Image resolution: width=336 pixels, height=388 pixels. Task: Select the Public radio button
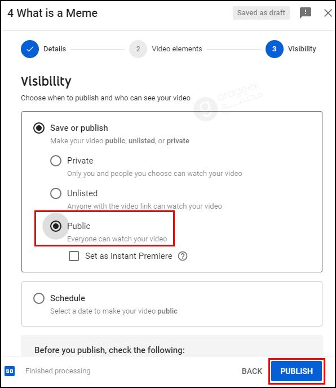click(x=56, y=226)
